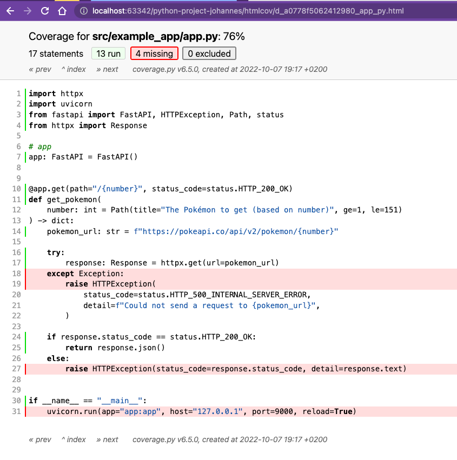Toggle the 4 missing lines filter
This screenshot has height=460, width=457.
(154, 53)
